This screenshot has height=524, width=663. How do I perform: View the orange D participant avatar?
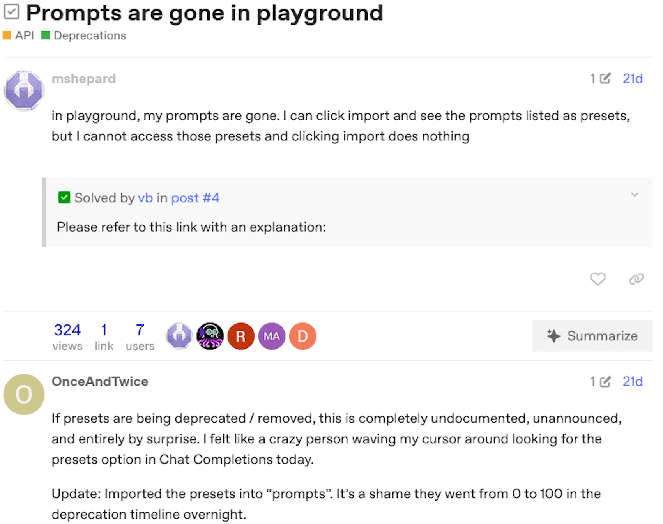(302, 336)
